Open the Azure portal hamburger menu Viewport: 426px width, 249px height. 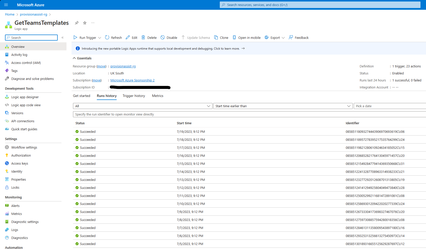(6, 5)
